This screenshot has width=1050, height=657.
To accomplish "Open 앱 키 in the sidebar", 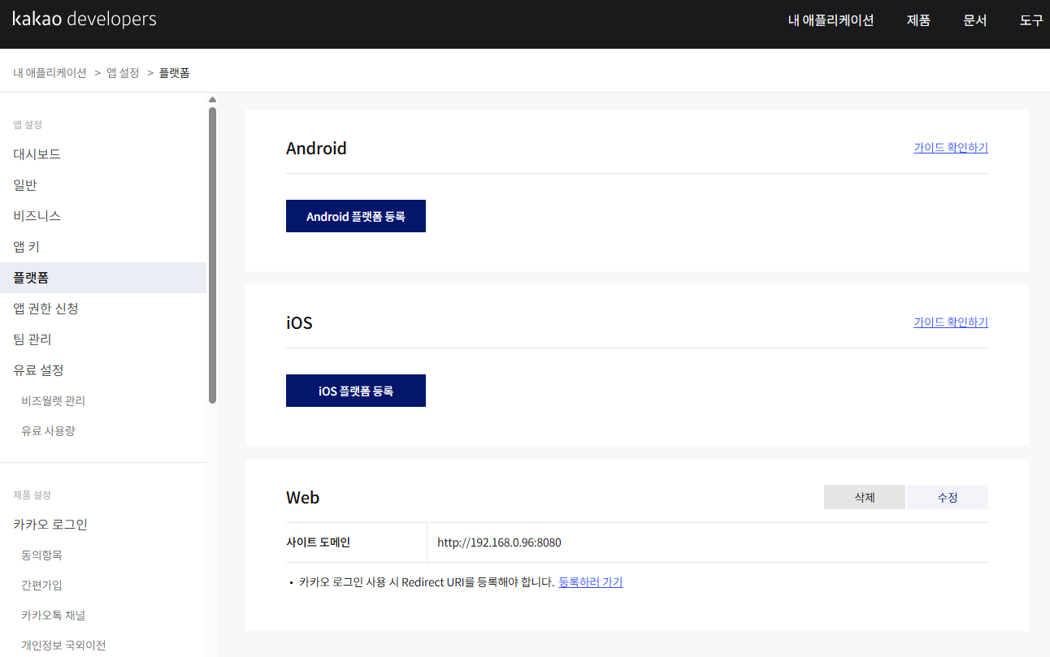I will pos(103,247).
